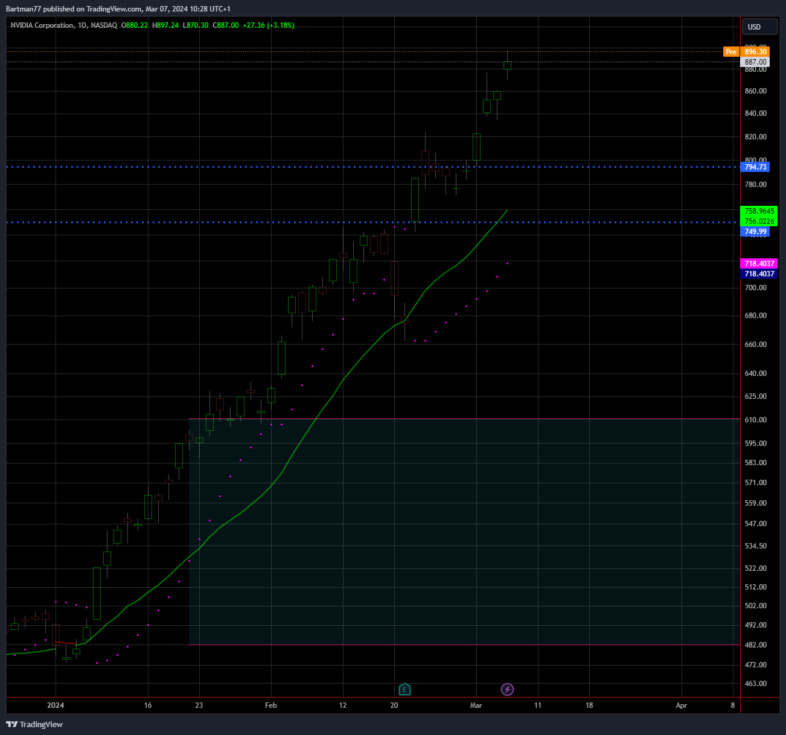786x735 pixels.
Task: Click the +27.36 (+3.18%) change value
Action: 269,25
